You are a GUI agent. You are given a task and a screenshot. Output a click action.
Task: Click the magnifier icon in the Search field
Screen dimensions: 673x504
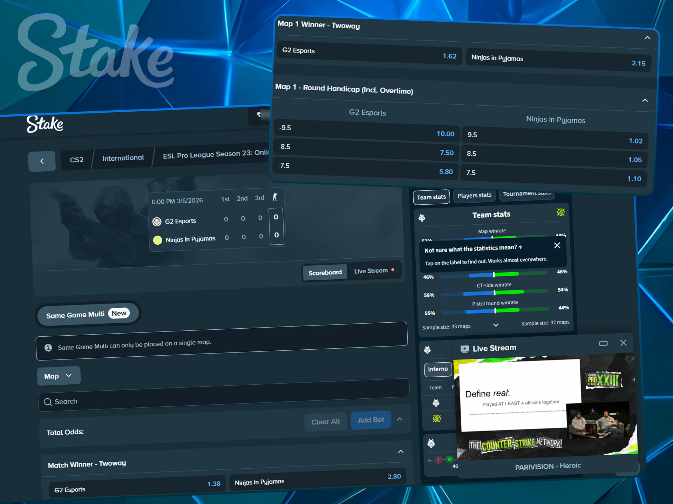point(48,402)
